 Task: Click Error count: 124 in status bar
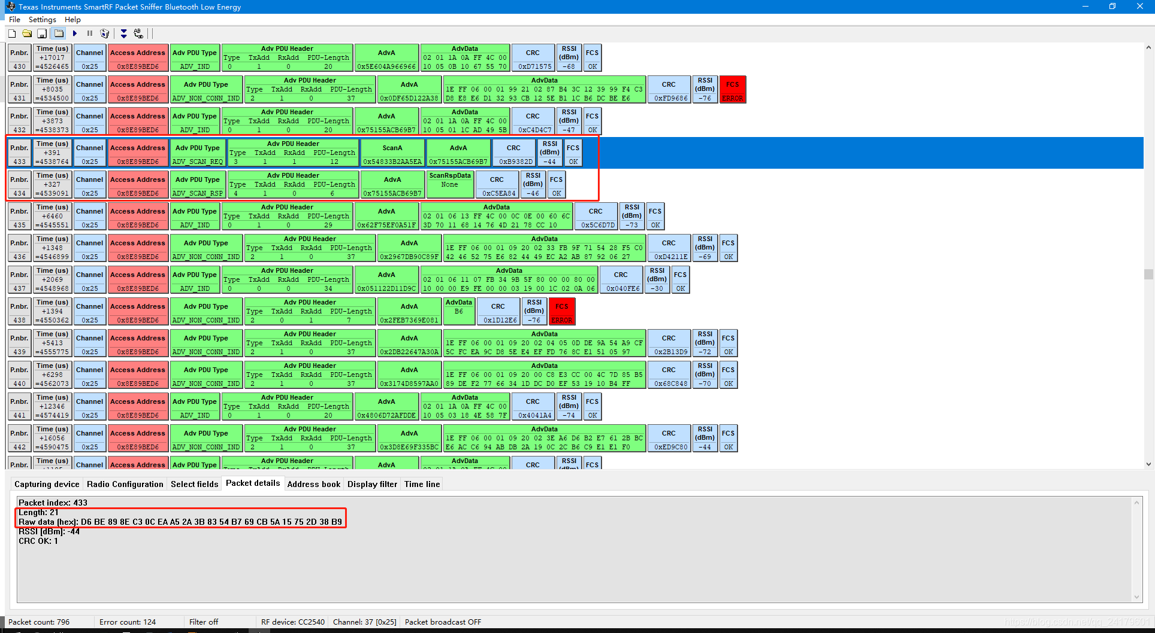pos(128,622)
